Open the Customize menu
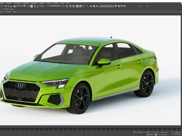Viewport: 182px width, 136px height. click(x=34, y=3)
